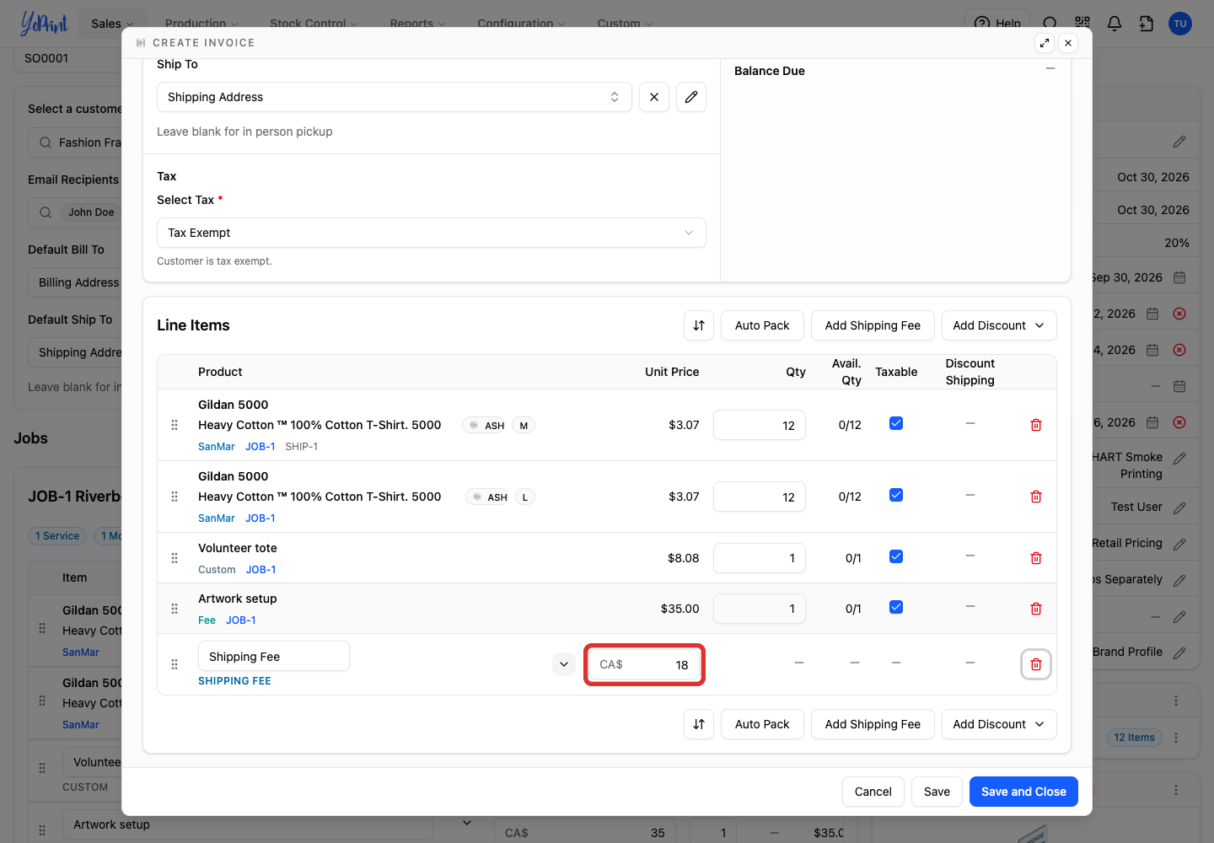Click the Shipping Fee name field
This screenshot has width=1214, height=843.
tap(274, 657)
